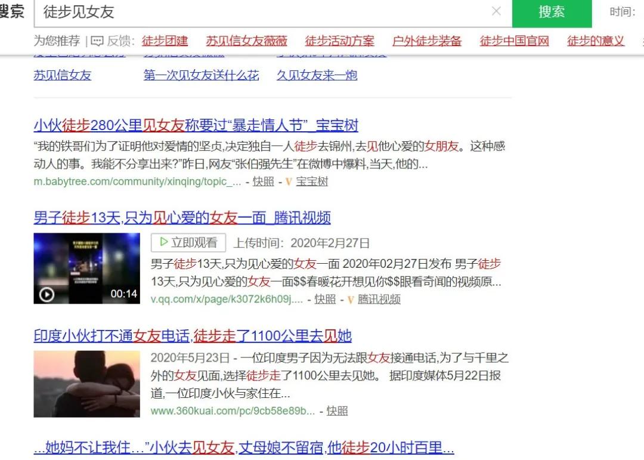Click the orange V verification icon beside 宝宝树
Screen dimensions: 644x460
[289, 182]
